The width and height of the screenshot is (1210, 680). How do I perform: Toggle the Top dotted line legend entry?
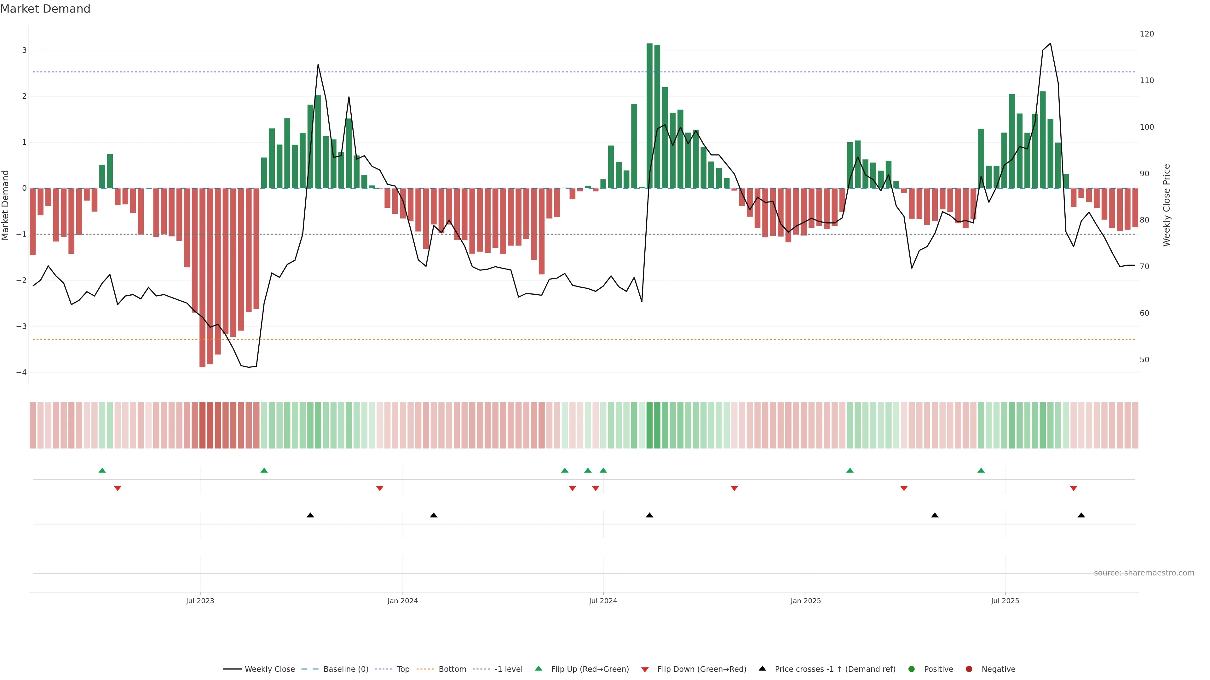[403, 669]
